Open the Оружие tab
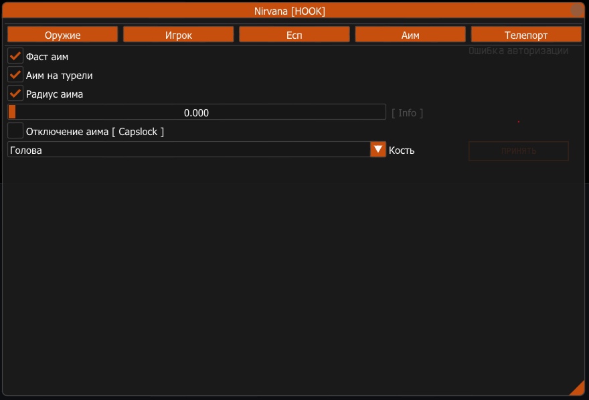 (62, 35)
